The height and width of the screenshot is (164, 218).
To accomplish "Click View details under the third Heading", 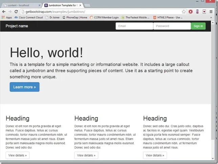I will click(155, 155).
